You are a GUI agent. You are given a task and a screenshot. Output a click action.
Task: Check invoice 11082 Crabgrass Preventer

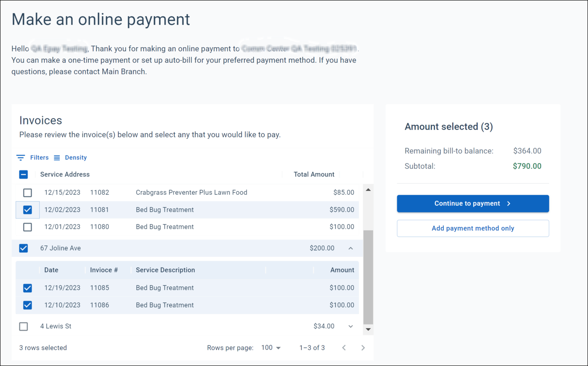27,193
